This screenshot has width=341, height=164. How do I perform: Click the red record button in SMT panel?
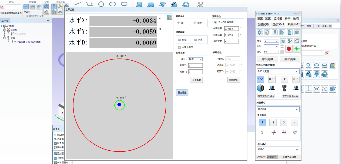tap(289, 49)
